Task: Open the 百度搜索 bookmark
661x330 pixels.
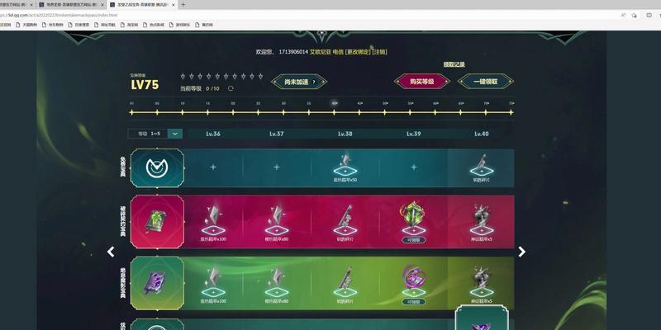Action: tap(78, 25)
